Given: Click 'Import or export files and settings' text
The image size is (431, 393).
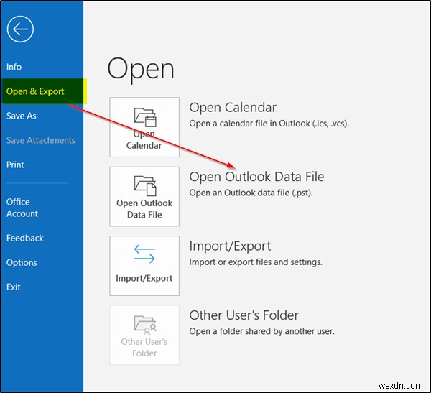Looking at the screenshot, I should tap(256, 262).
